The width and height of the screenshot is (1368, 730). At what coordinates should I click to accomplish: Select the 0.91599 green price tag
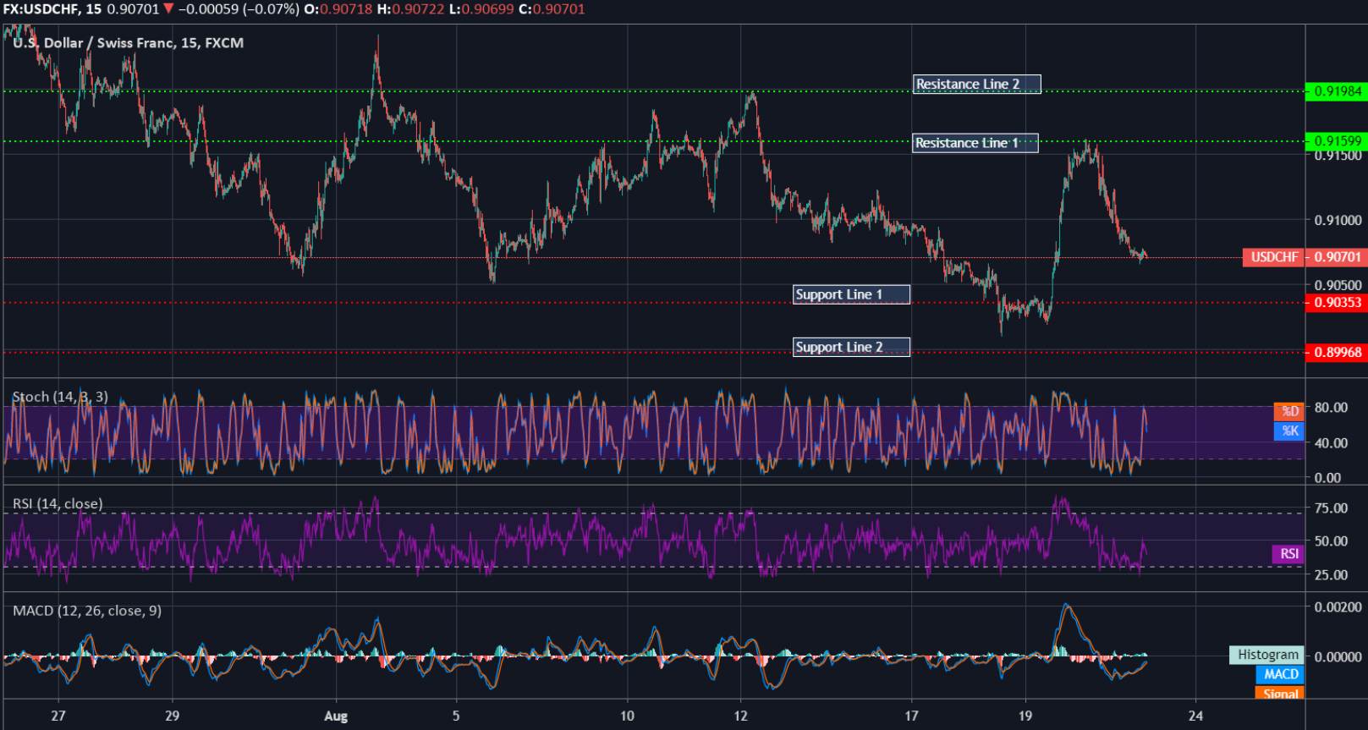point(1337,141)
